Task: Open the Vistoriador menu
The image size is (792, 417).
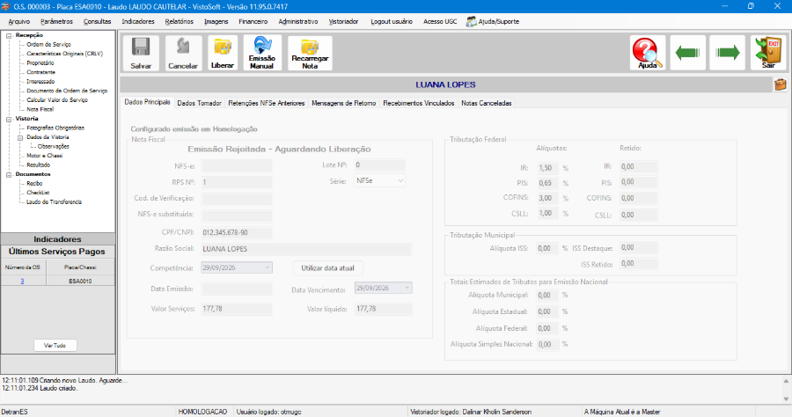Action: (x=343, y=22)
